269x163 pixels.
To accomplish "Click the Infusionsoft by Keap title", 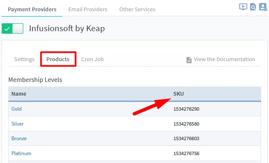I will (67, 28).
